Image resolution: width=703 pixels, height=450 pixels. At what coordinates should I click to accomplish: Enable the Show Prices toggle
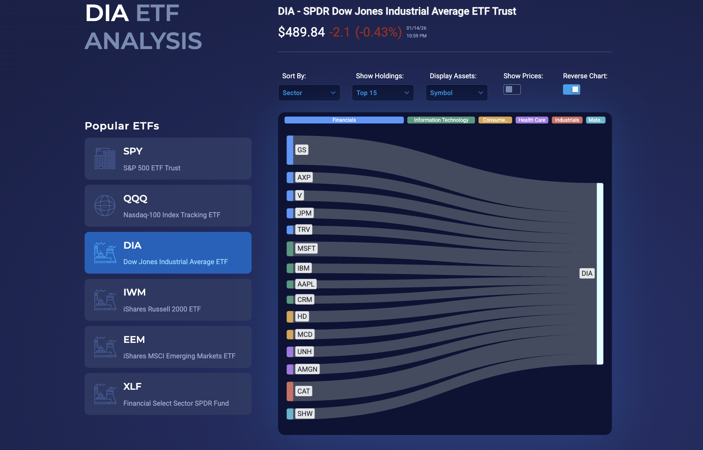click(x=512, y=89)
